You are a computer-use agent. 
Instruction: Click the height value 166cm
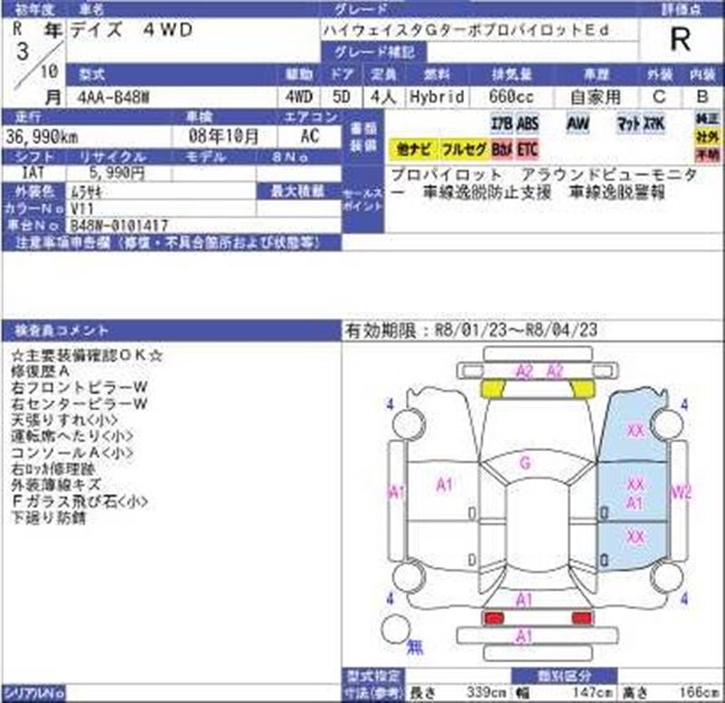point(699,692)
